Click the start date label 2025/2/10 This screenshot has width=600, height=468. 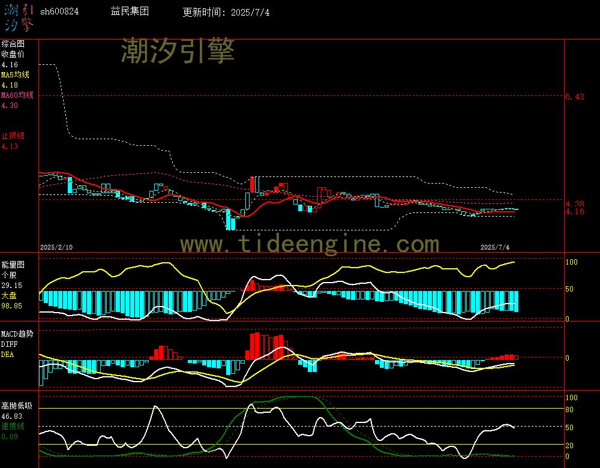tap(56, 247)
